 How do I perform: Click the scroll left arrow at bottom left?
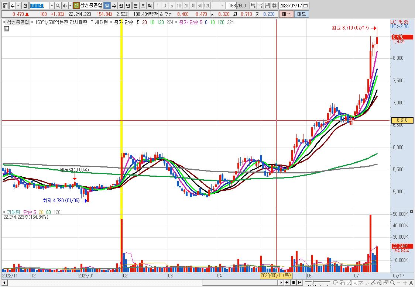pyautogui.click(x=4, y=283)
